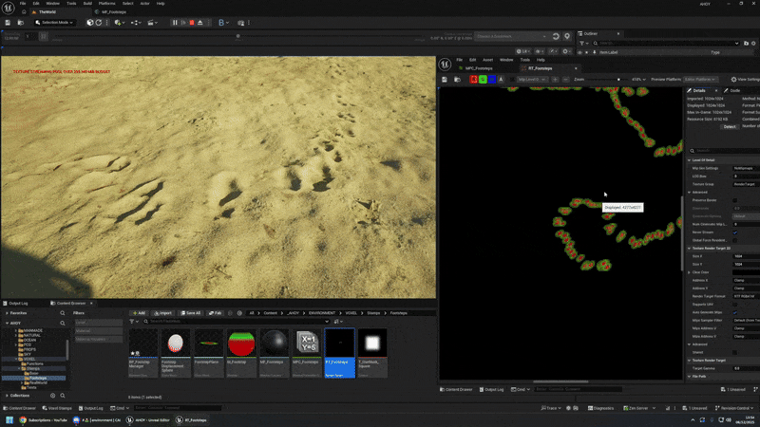Screen dimensions: 760x427
Task: Toggle the blue channel view button
Action: [494, 80]
